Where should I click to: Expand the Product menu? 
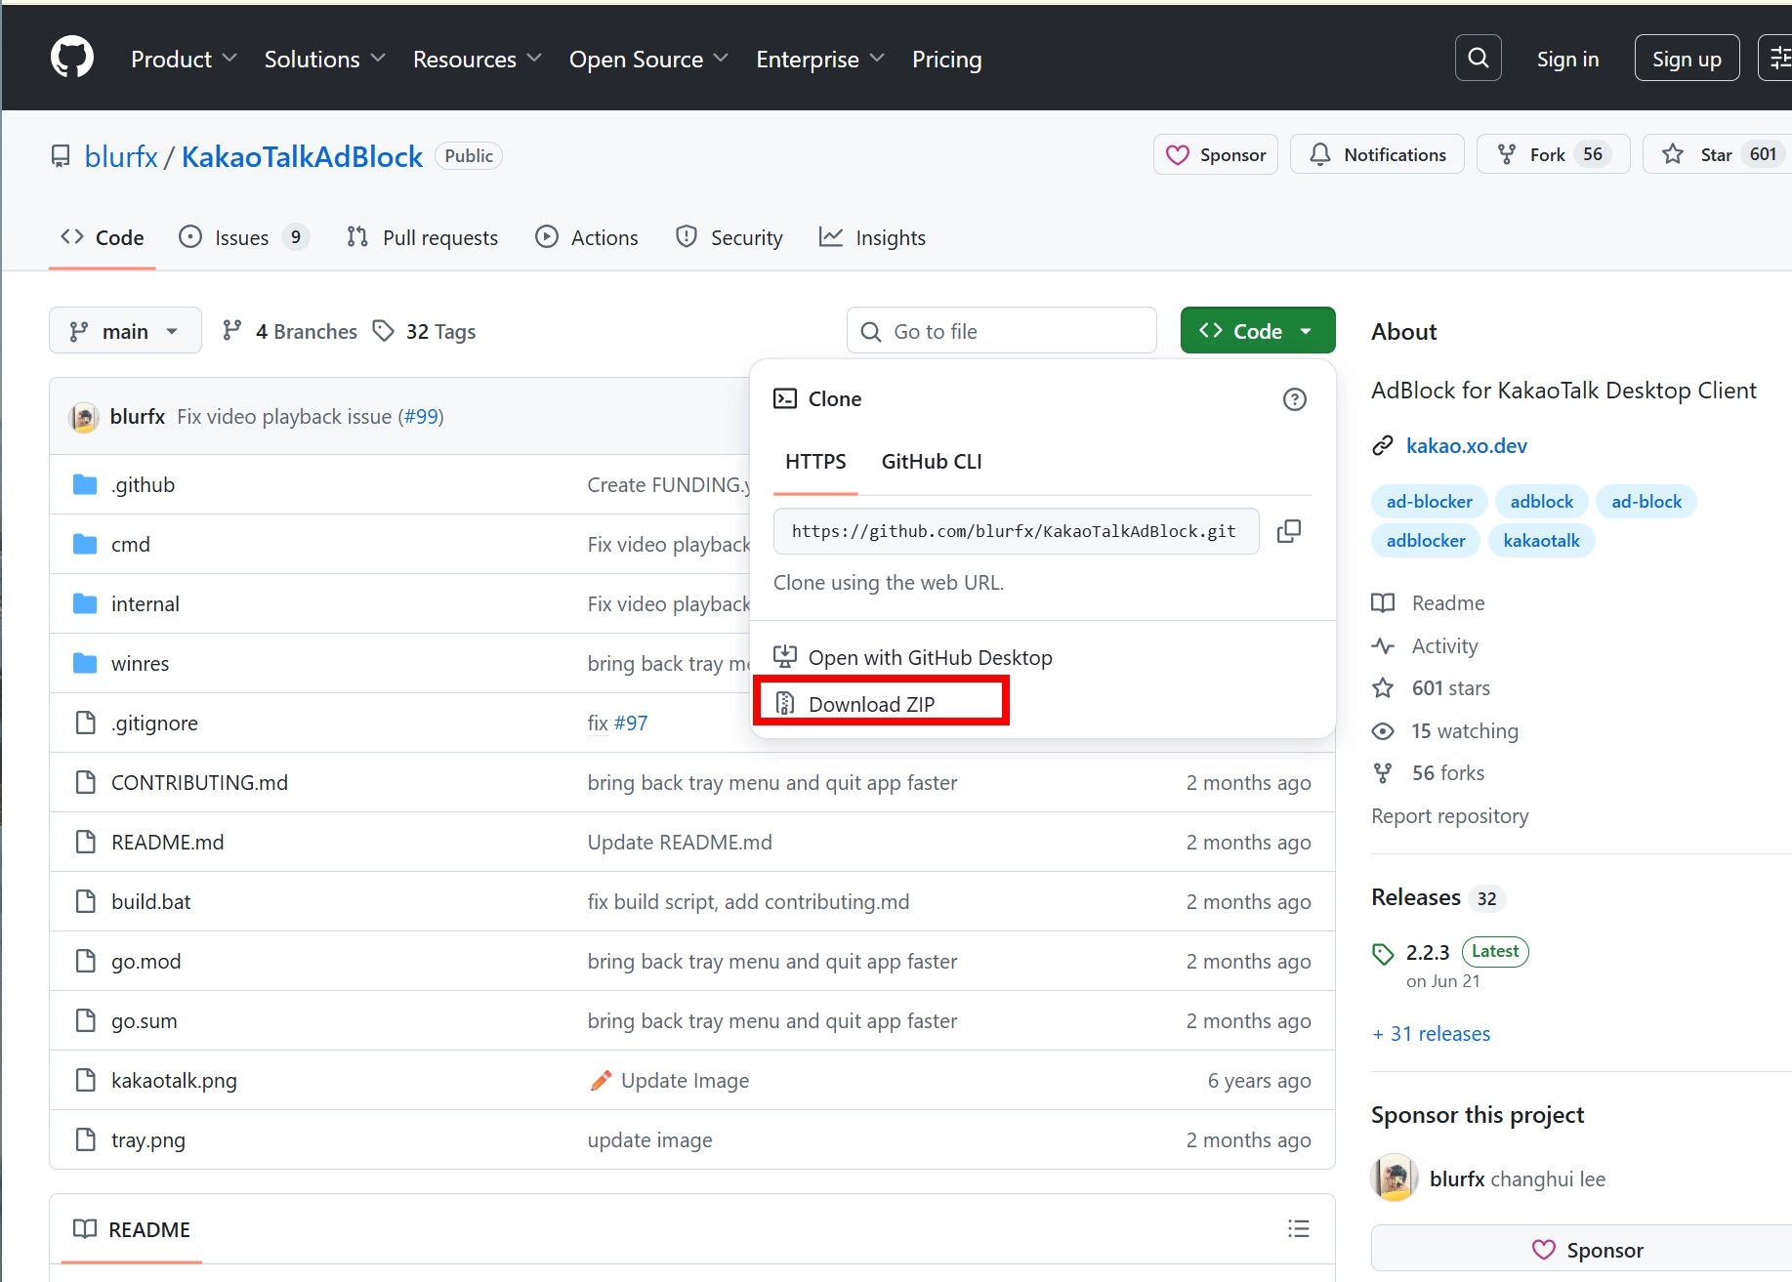[x=184, y=60]
